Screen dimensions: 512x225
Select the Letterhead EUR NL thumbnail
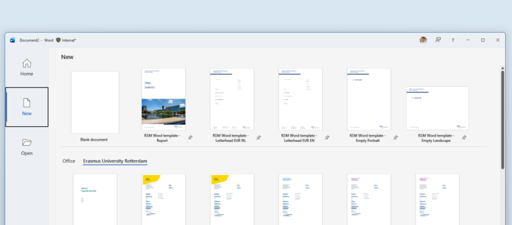[x=232, y=99]
